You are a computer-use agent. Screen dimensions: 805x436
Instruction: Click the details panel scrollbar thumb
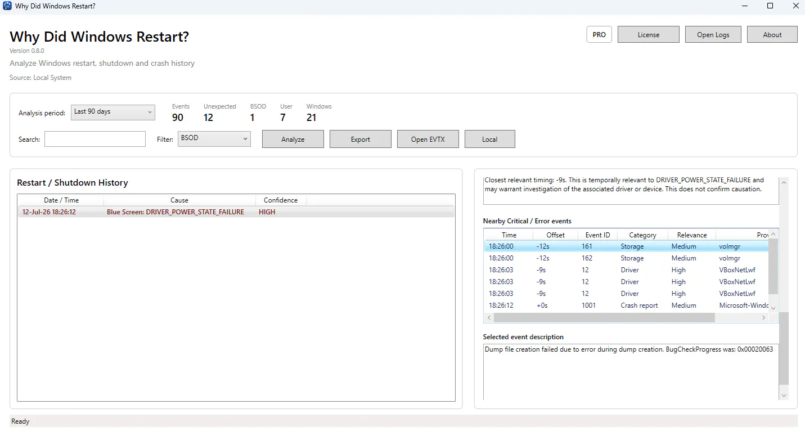(x=784, y=348)
